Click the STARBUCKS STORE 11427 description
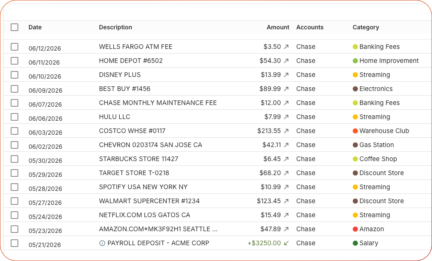Screen dimensions: 432x261 pos(138,159)
